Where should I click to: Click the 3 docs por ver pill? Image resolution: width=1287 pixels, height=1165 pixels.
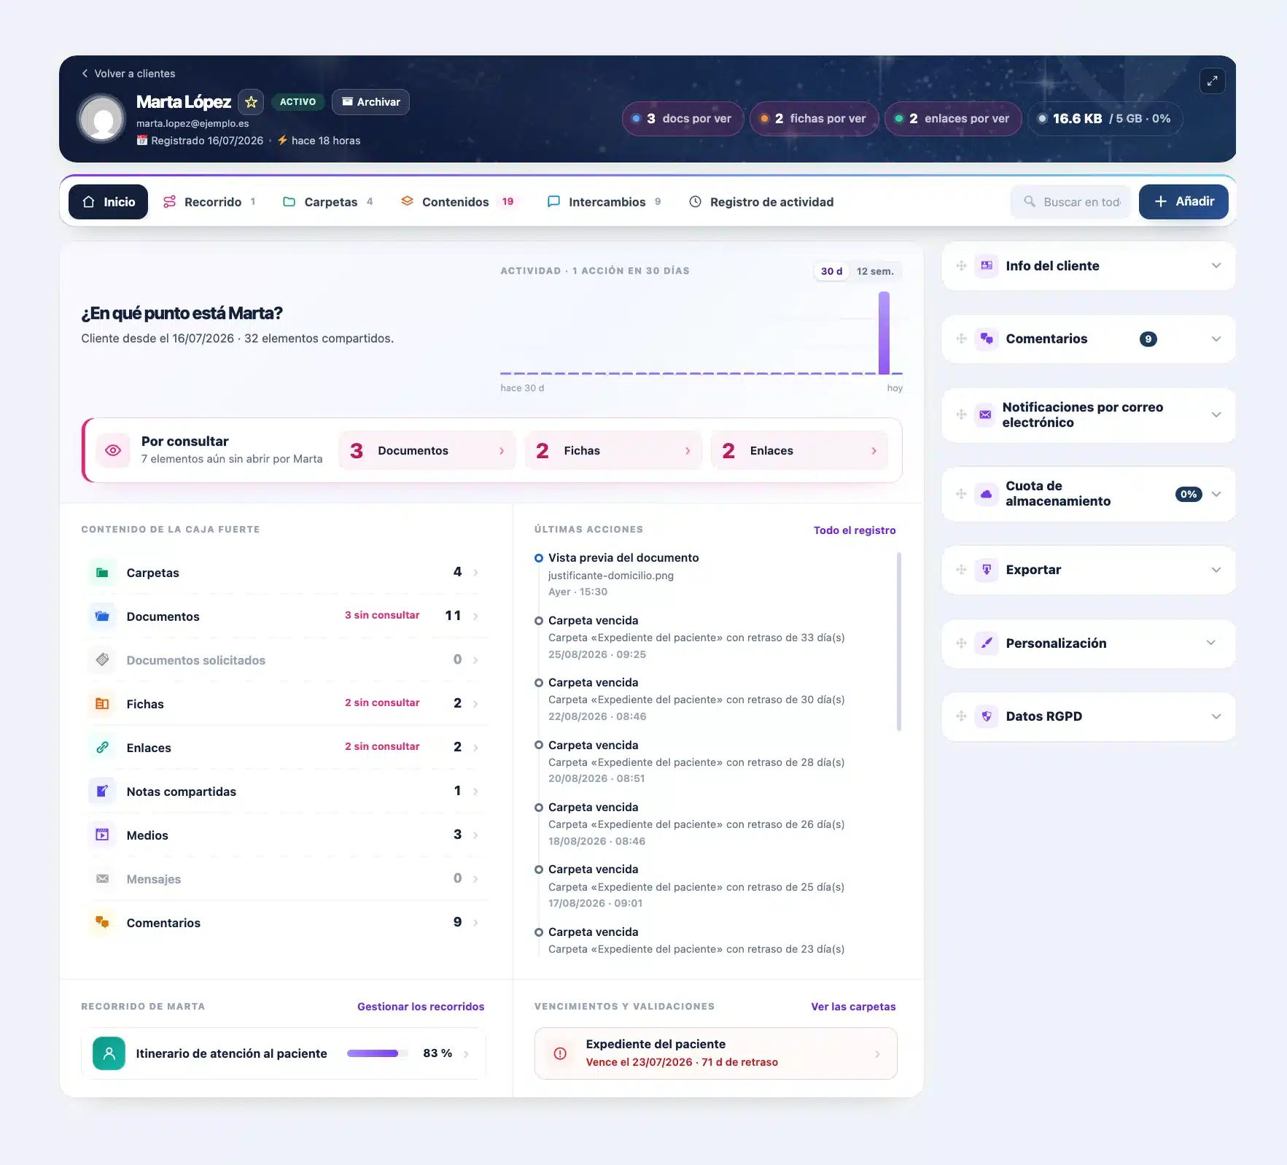pyautogui.click(x=683, y=119)
